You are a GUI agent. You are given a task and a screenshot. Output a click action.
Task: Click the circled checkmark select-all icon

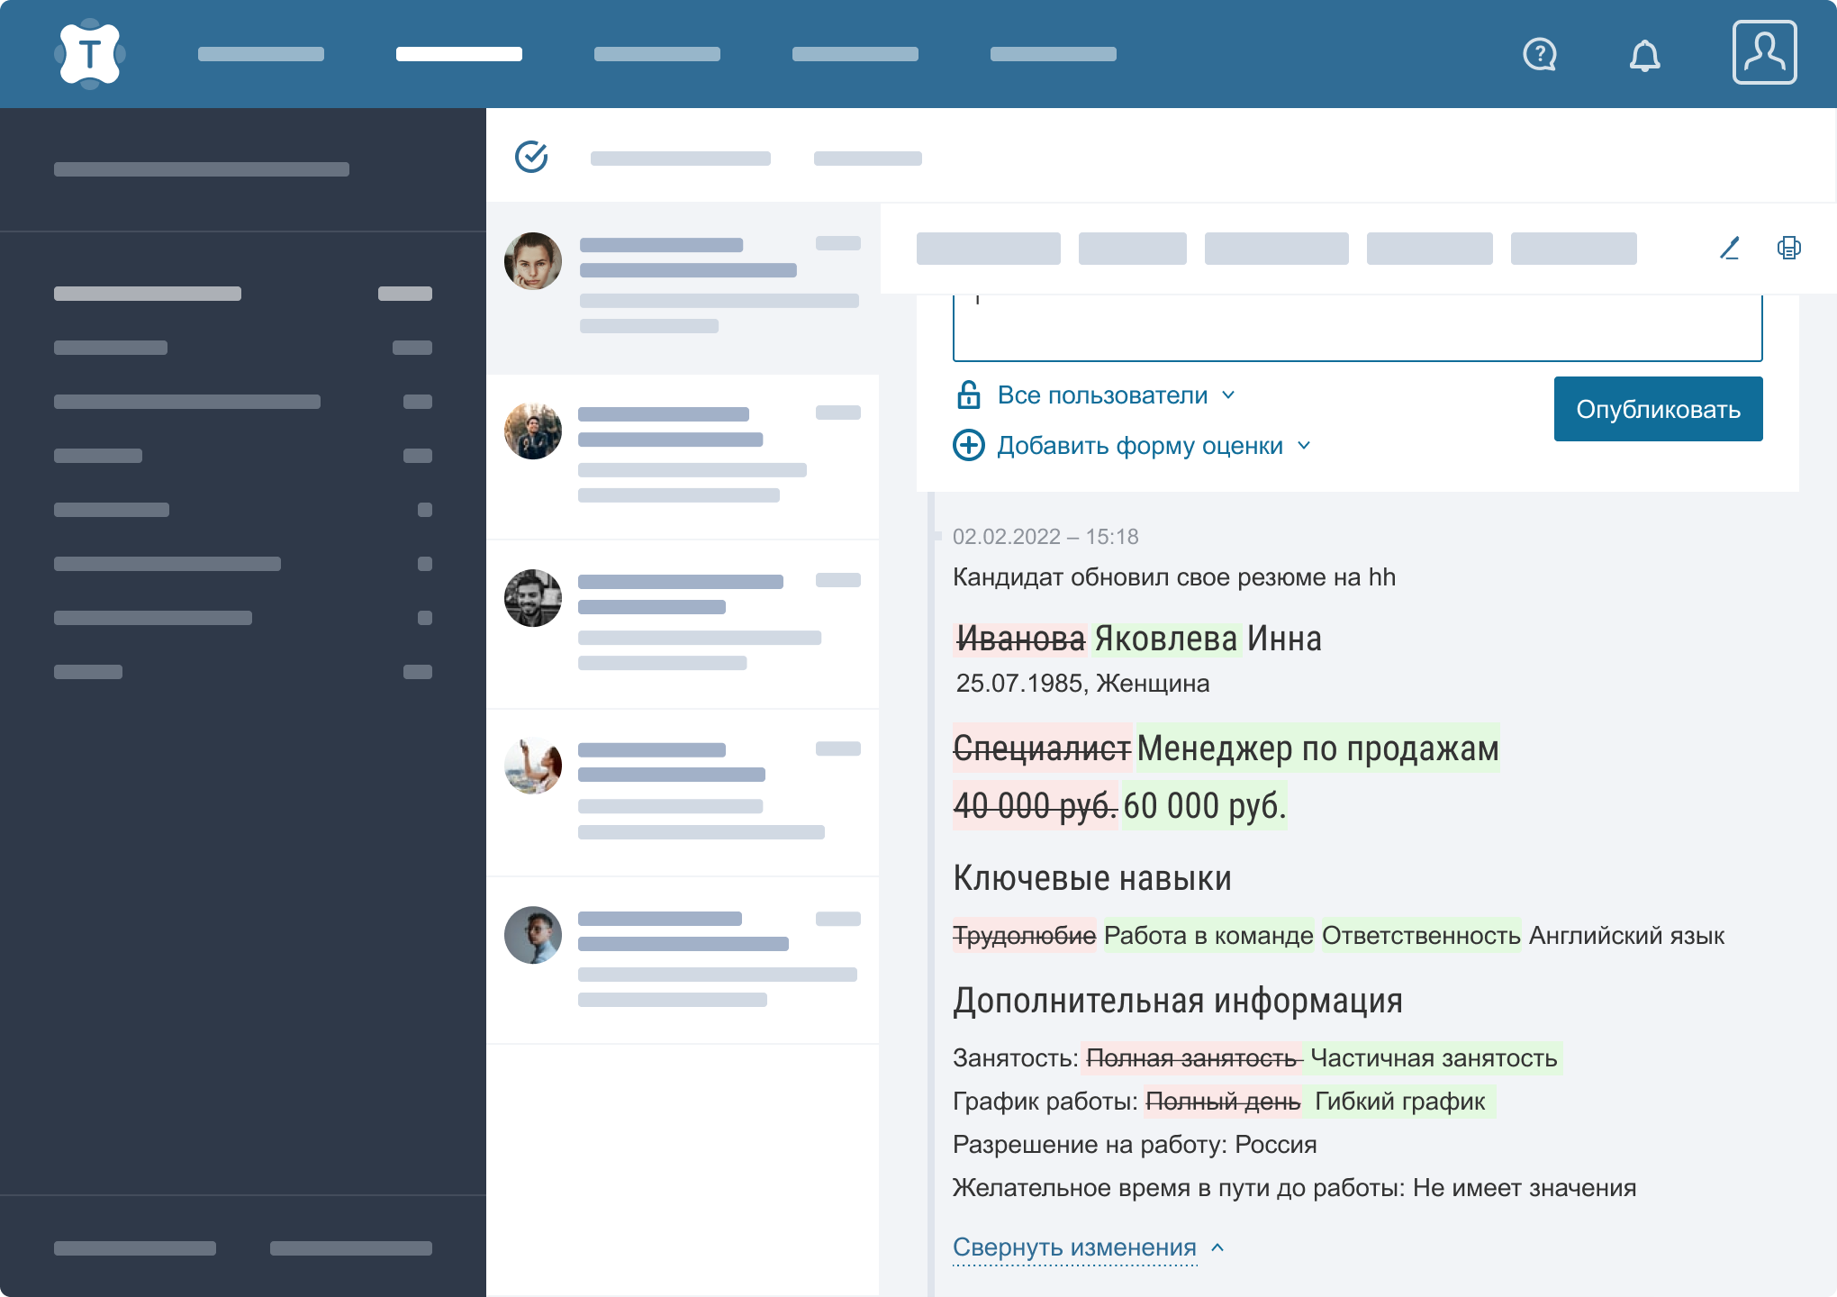point(531,157)
